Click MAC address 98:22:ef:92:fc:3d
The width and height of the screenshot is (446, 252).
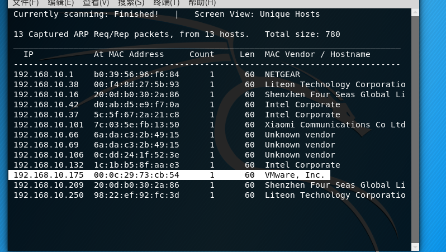136,195
